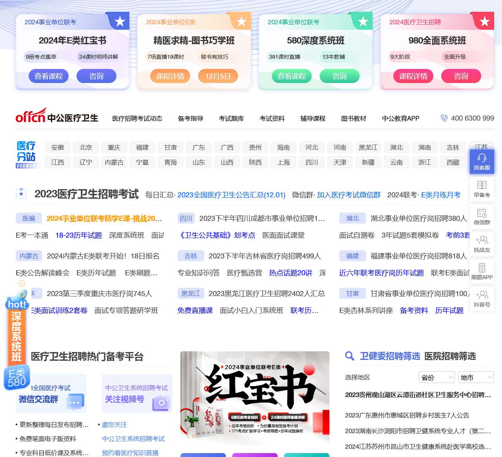Click the offcn 中公医疗卫生 logo
The height and width of the screenshot is (457, 502).
click(57, 116)
